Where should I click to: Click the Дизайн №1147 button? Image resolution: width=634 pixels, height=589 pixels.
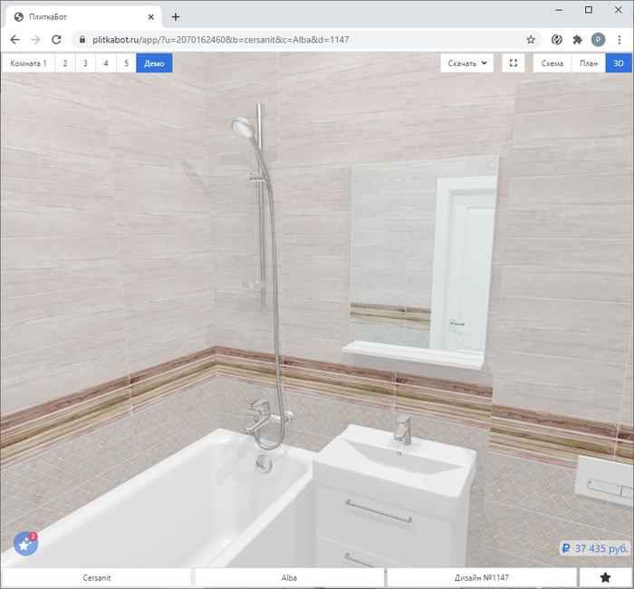[481, 577]
